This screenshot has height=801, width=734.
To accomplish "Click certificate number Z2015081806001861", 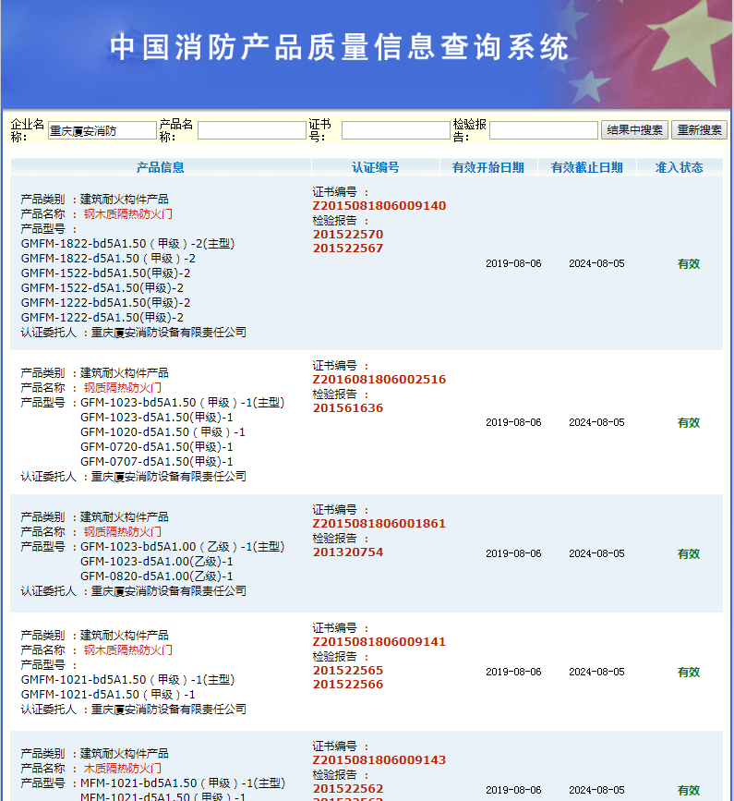I will pos(379,524).
